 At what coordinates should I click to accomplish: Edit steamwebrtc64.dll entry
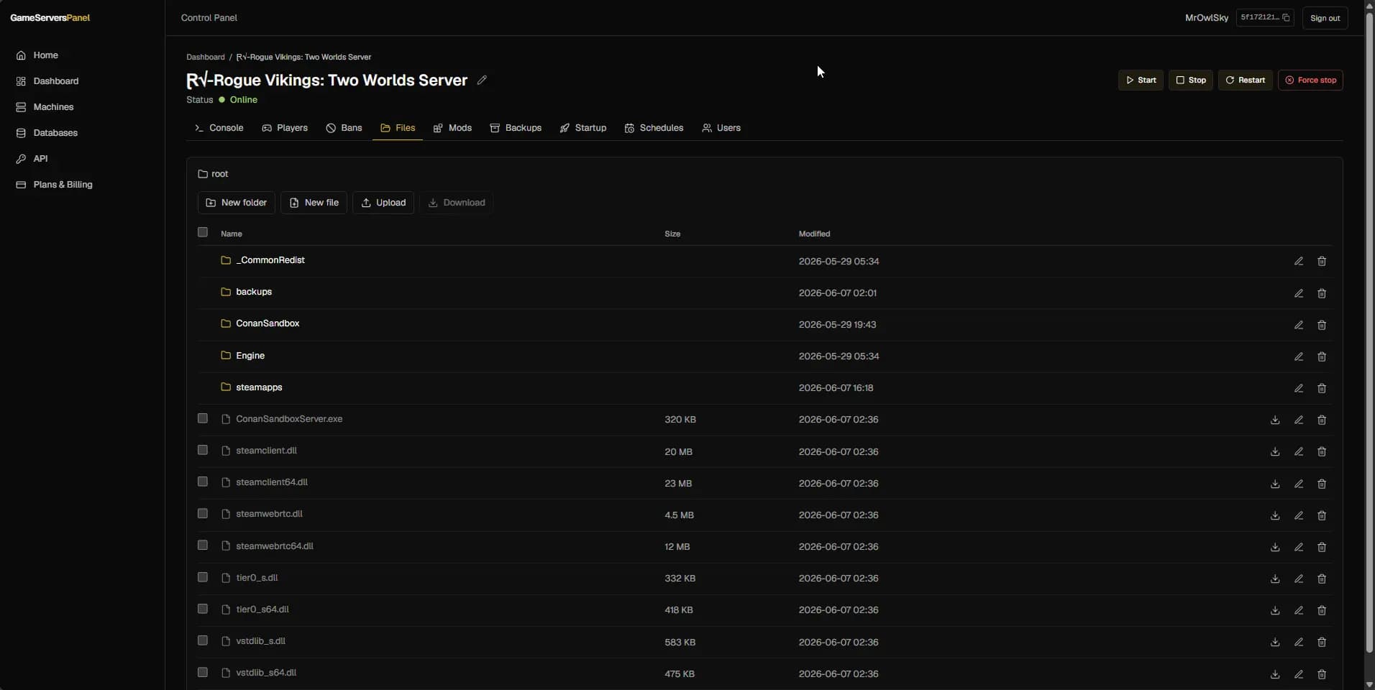tap(1299, 547)
